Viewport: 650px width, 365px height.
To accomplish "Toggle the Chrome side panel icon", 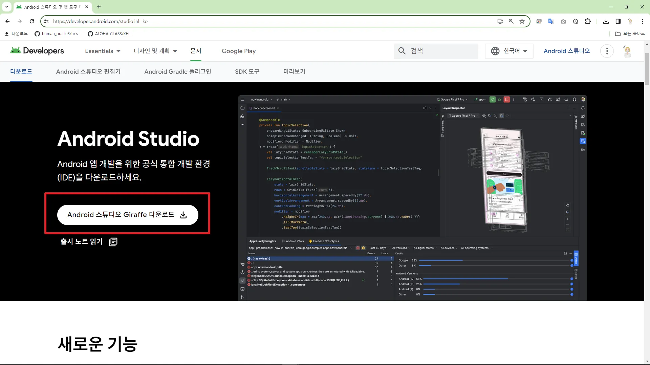I will coord(618,21).
